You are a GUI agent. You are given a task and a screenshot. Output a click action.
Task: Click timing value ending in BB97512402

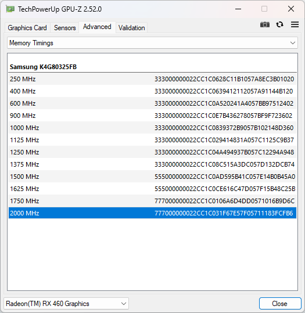pos(224,103)
